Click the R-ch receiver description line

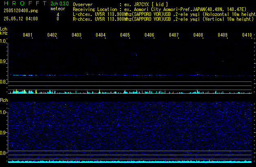point(163,19)
